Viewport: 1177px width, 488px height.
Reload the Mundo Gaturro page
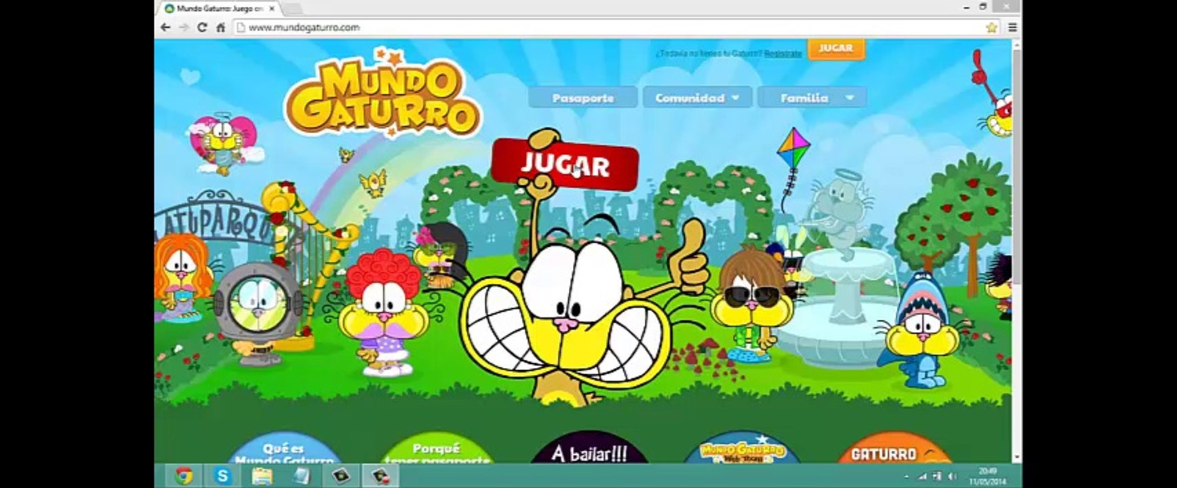(202, 28)
